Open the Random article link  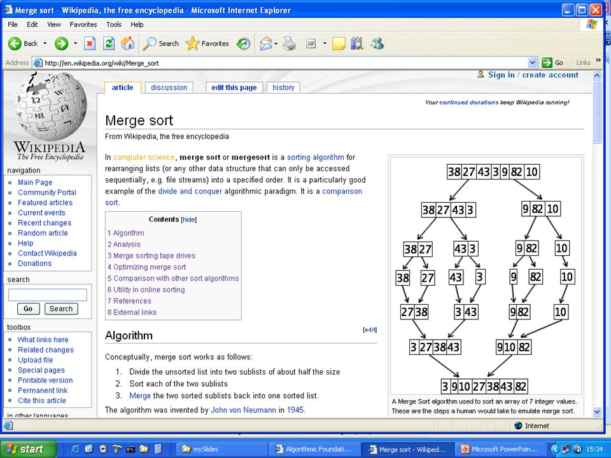[x=43, y=233]
